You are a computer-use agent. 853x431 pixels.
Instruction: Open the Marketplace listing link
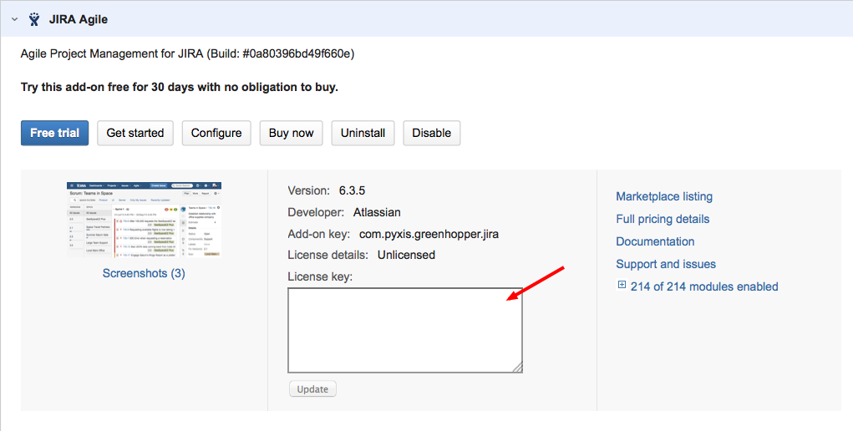tap(664, 196)
